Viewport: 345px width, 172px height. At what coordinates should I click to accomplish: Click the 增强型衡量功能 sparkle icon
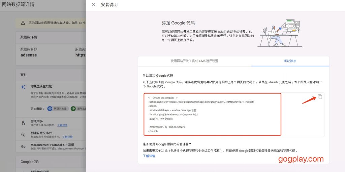[x=23, y=87]
